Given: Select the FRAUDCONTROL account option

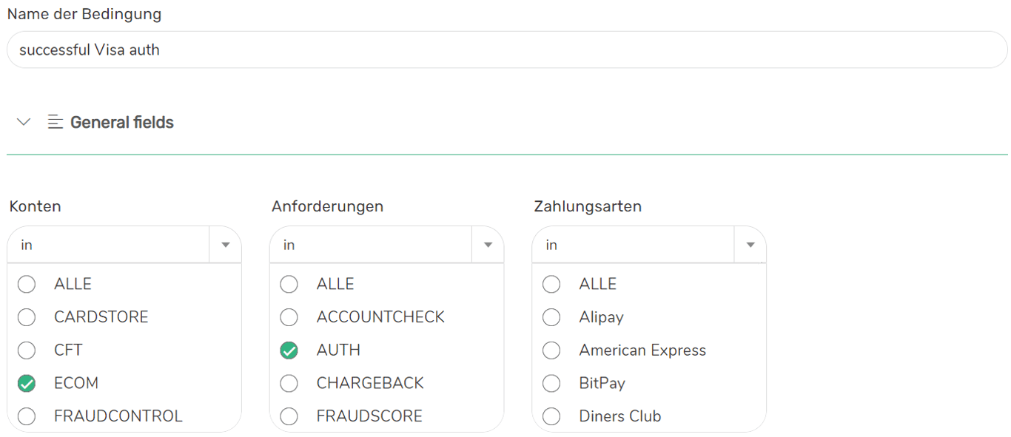Looking at the screenshot, I should click(x=27, y=416).
